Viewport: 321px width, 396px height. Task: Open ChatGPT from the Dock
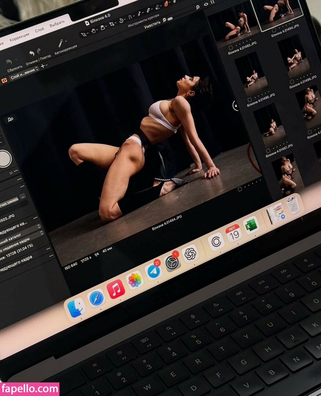[x=190, y=254]
